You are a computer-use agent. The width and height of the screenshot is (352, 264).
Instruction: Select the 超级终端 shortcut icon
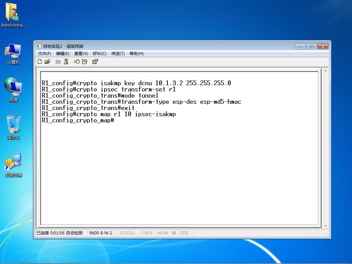click(13, 165)
